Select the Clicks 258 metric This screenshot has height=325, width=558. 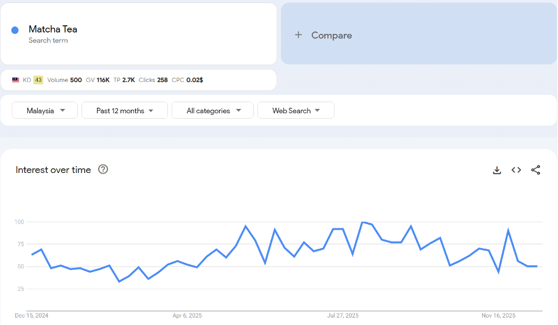153,80
